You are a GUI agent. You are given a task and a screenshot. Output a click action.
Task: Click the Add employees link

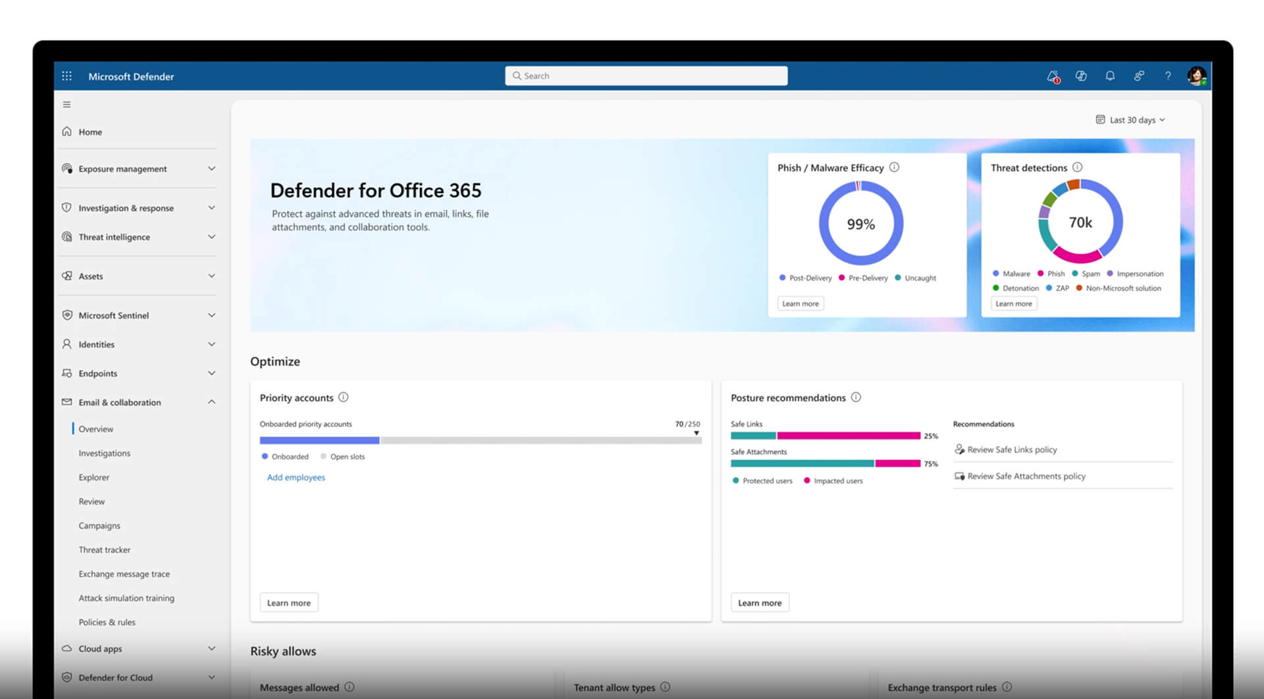click(296, 477)
